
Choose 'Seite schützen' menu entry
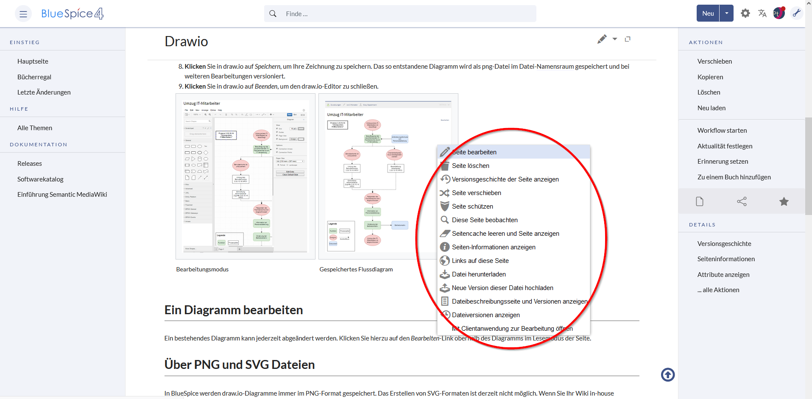513,206
